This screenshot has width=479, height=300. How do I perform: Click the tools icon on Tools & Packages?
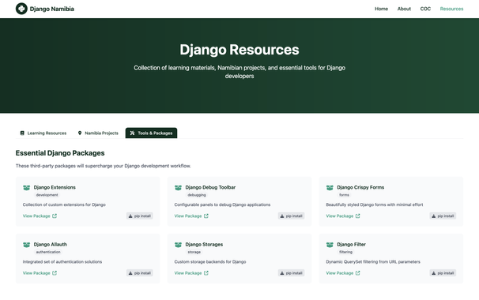(x=132, y=133)
